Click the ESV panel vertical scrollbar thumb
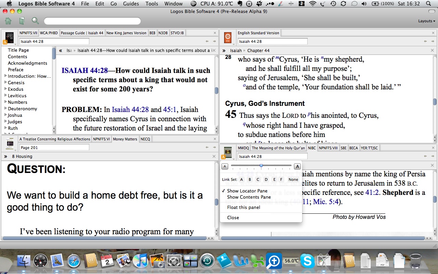Image resolution: width=438 pixels, height=274 pixels. pyautogui.click(x=435, y=102)
